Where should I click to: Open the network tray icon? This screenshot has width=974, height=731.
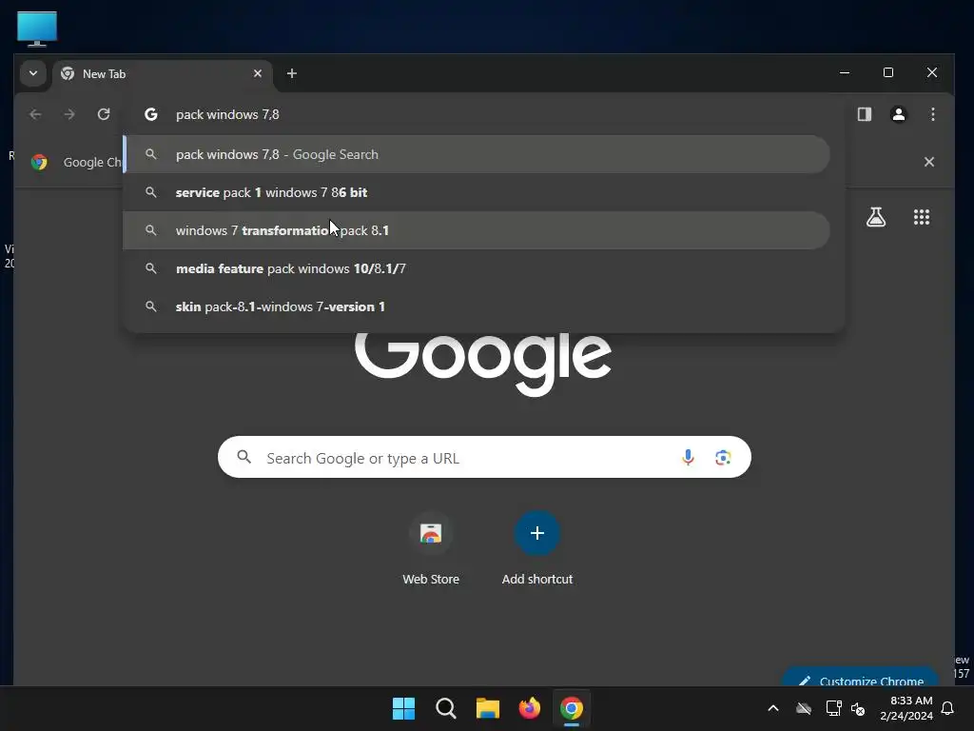(833, 708)
